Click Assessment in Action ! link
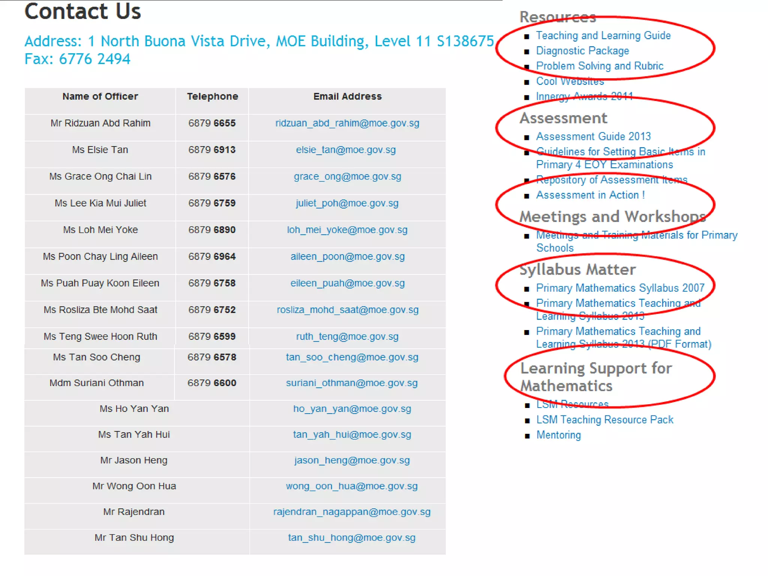Image resolution: width=768 pixels, height=576 pixels. 590,195
